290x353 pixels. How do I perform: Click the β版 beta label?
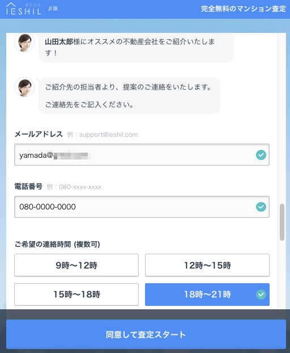[x=53, y=9]
